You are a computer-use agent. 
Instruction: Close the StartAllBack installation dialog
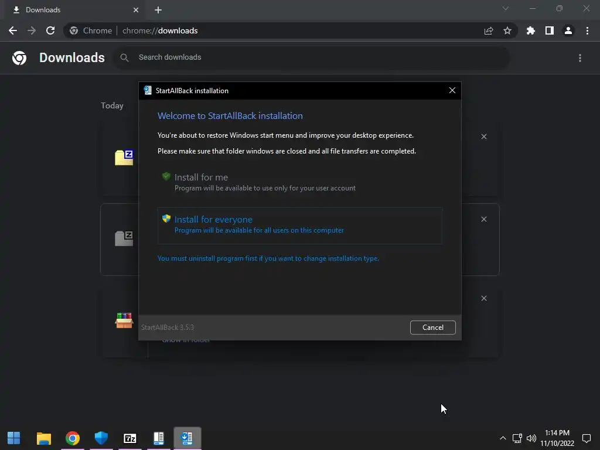click(452, 90)
